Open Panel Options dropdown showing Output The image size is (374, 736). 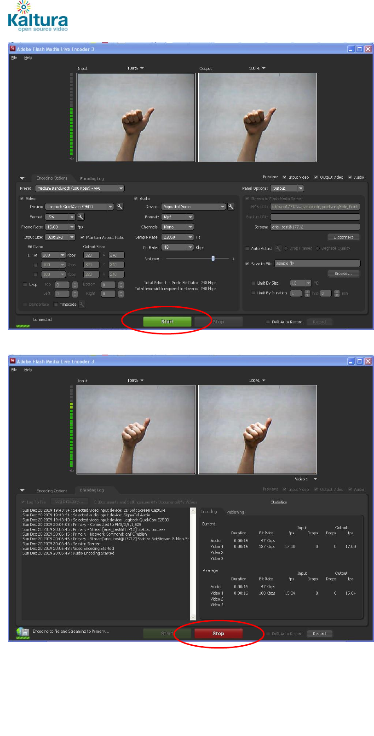point(287,188)
